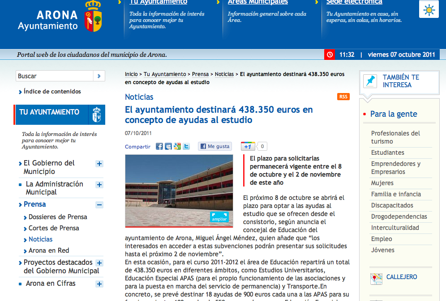Click Facebook Me gusta button
This screenshot has height=301, width=446.
tap(215, 146)
